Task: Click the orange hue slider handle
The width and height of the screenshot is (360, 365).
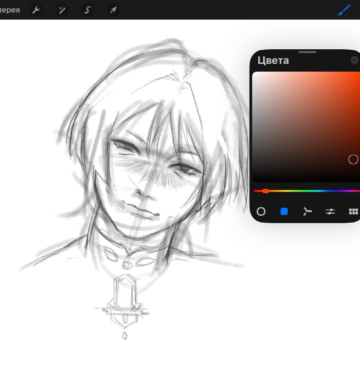Action: (265, 191)
